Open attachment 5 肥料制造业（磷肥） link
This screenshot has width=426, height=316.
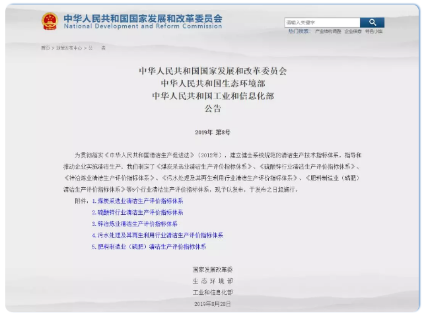(149, 247)
